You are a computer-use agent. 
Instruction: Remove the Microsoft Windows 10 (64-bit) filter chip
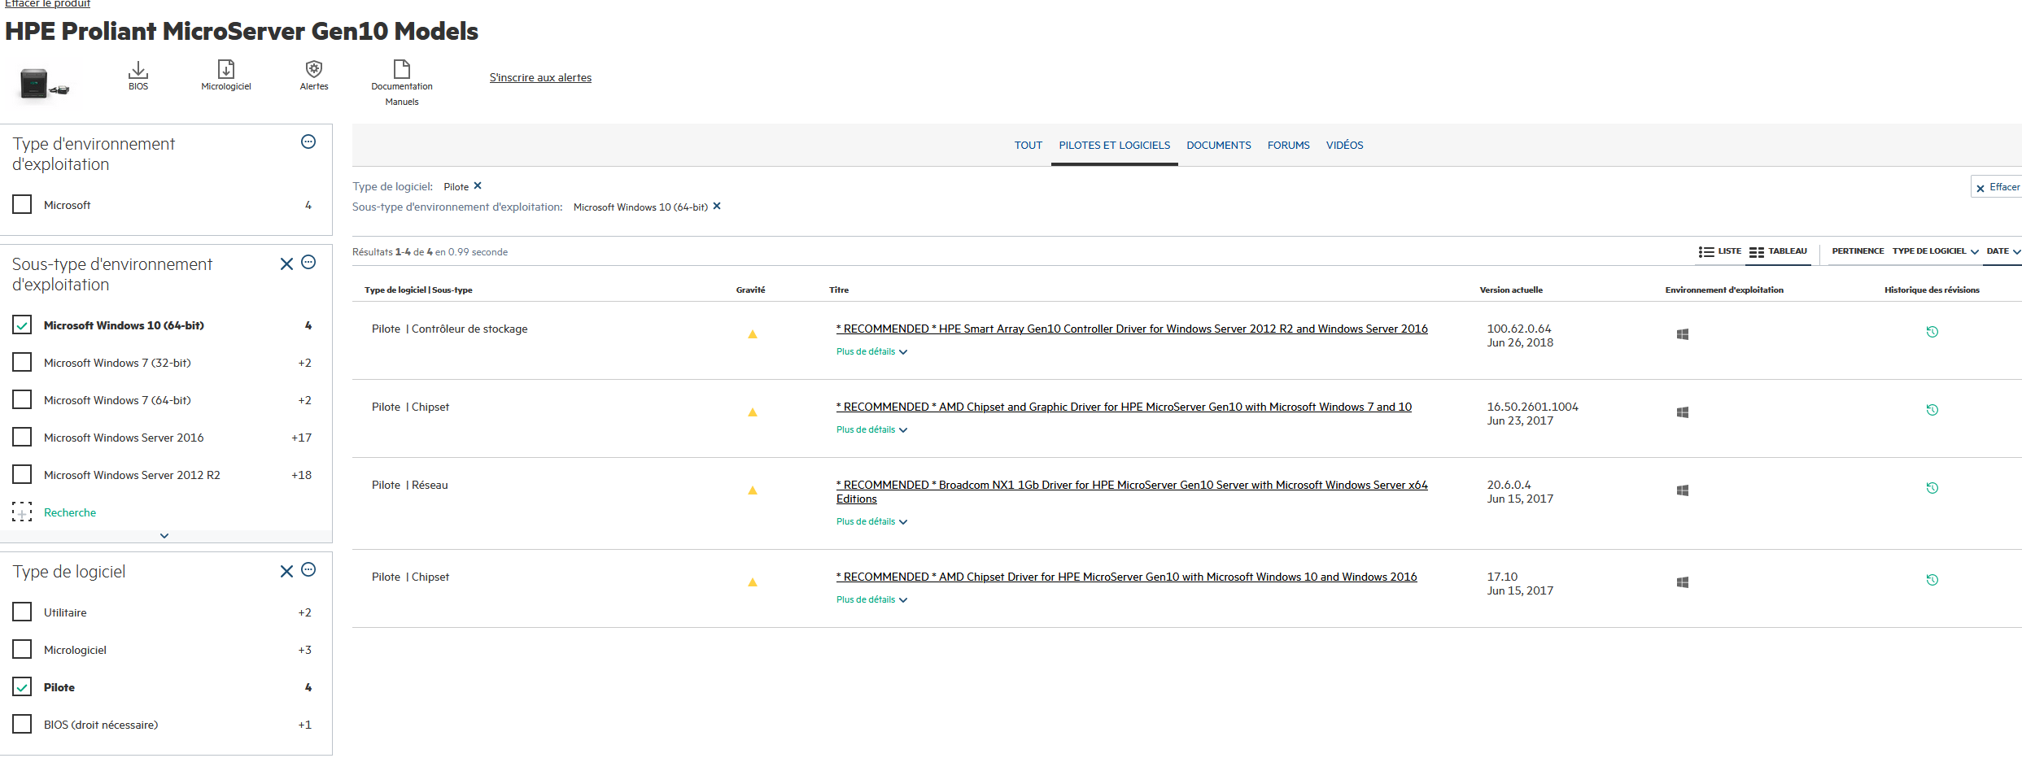717,206
